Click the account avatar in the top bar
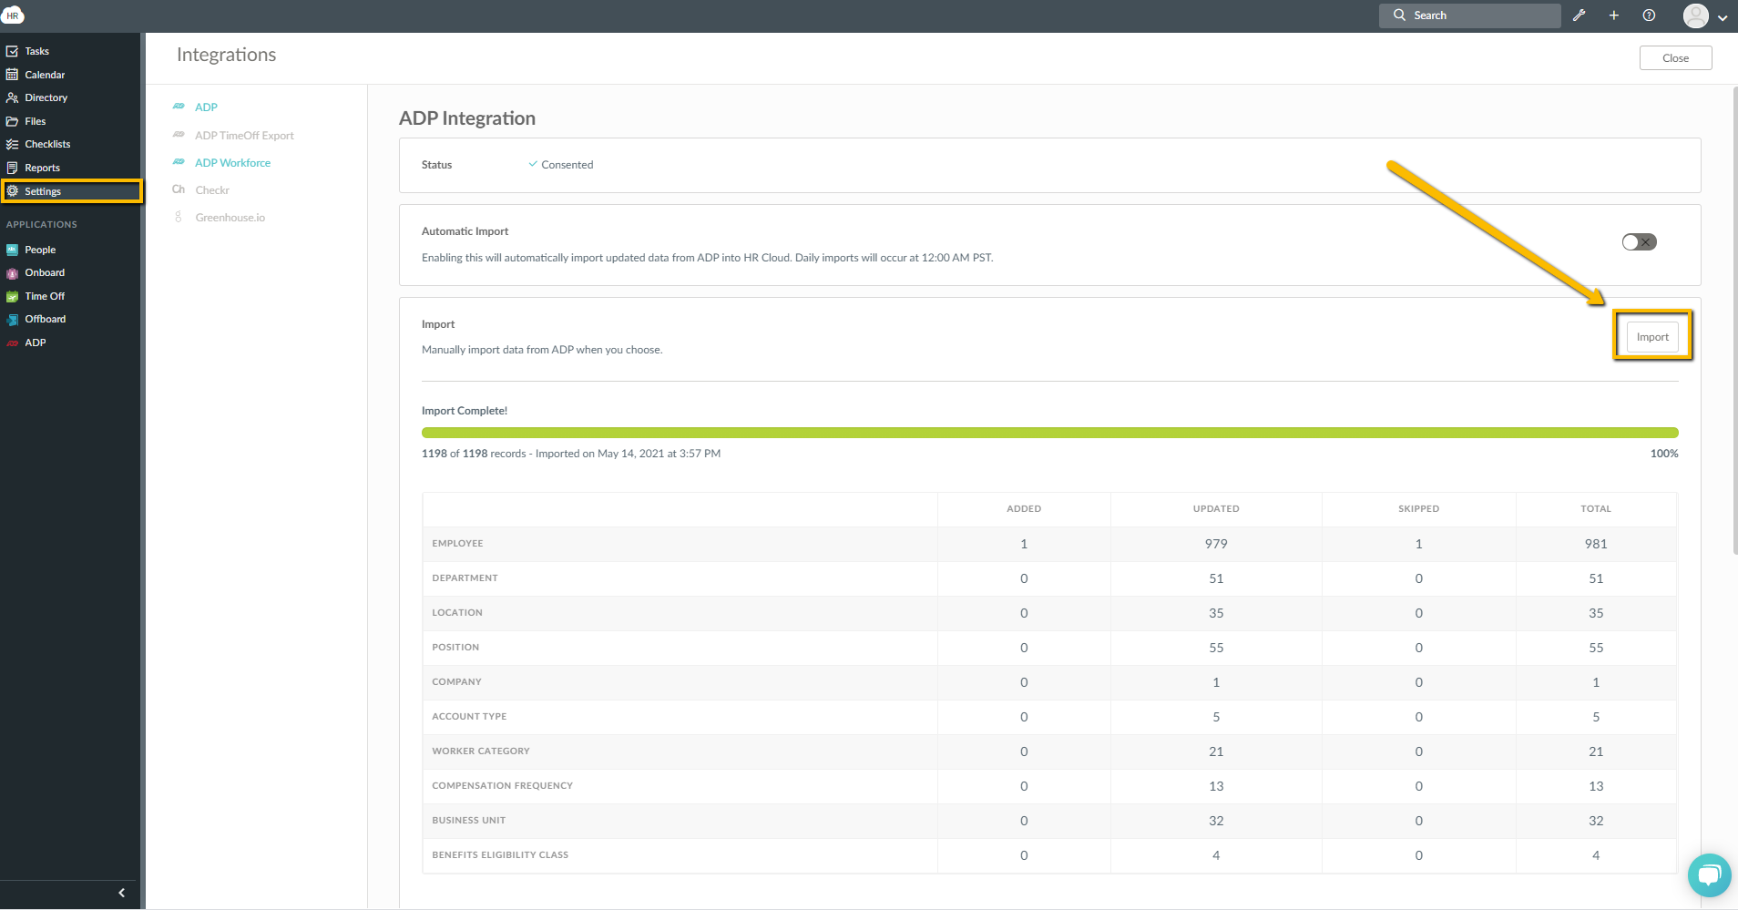Viewport: 1738px width, 910px height. (x=1694, y=15)
